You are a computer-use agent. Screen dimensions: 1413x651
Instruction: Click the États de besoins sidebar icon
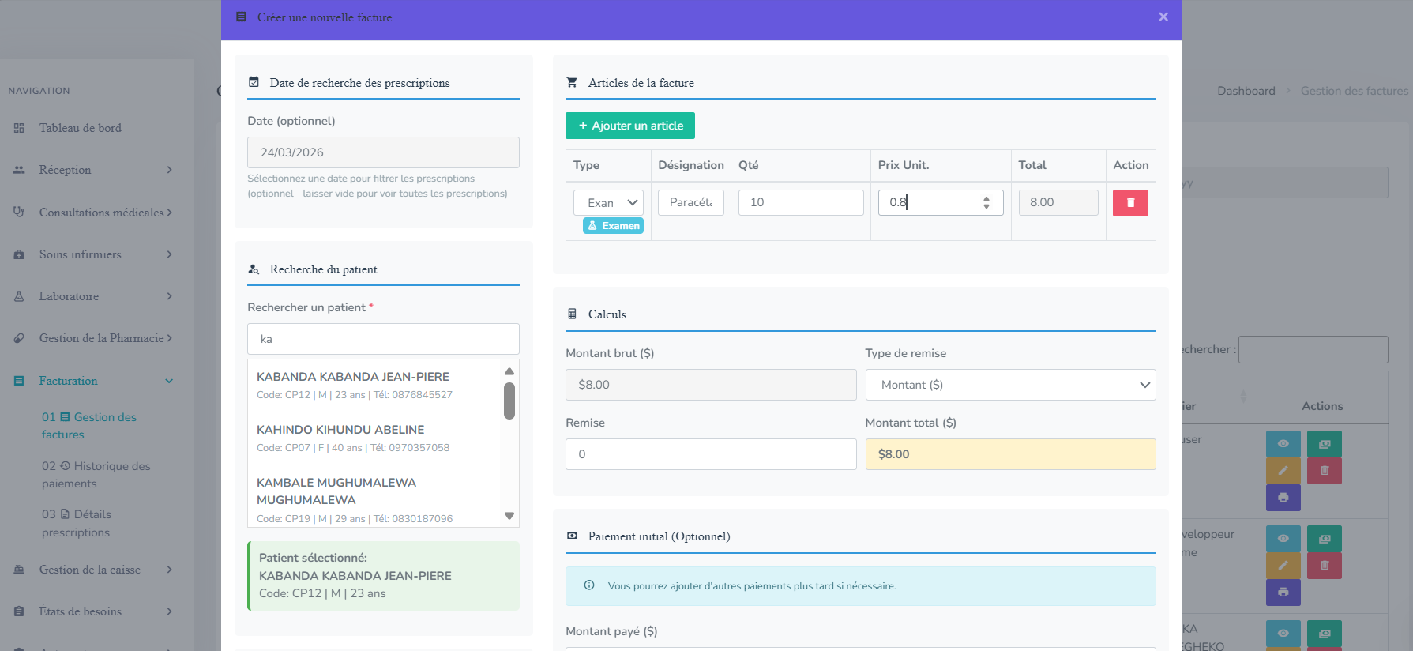pyautogui.click(x=19, y=611)
